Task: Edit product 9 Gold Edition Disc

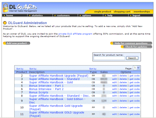Action: 115,101
